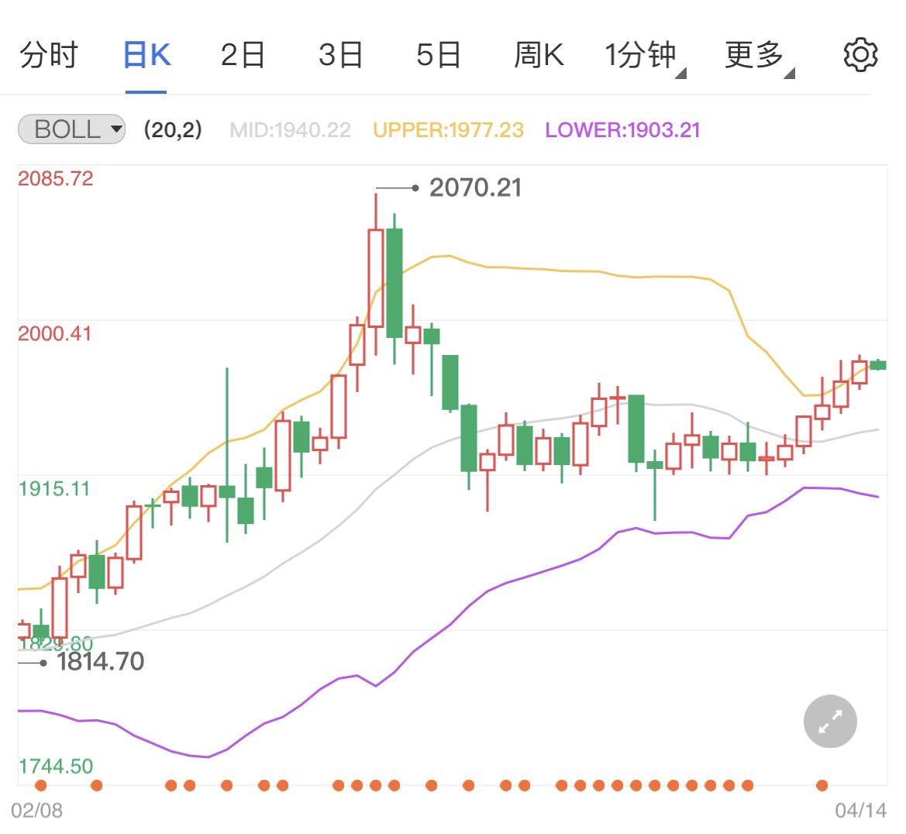Click the 2000.41 axis label

55,334
